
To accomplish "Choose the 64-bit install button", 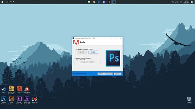I will [93, 52].
